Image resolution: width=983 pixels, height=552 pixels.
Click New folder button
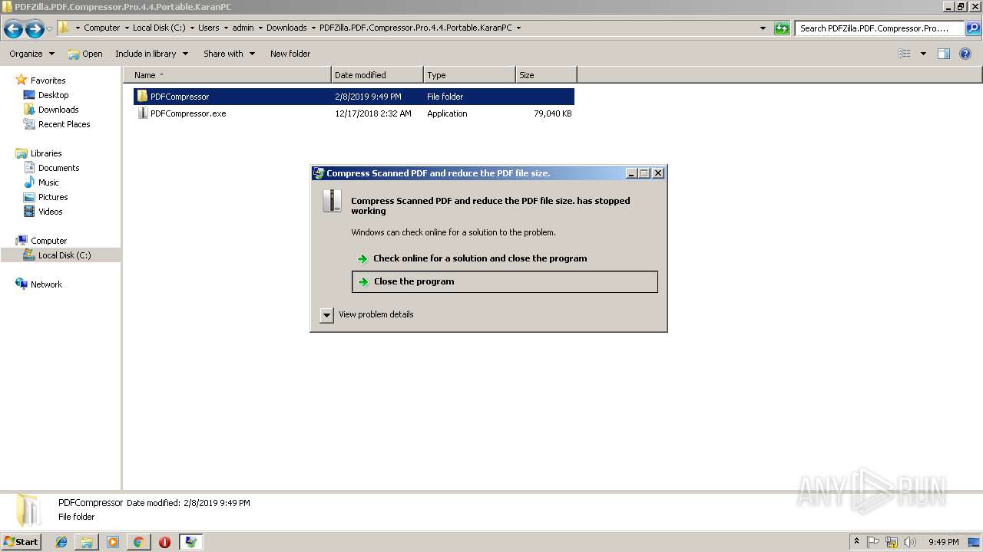click(290, 54)
